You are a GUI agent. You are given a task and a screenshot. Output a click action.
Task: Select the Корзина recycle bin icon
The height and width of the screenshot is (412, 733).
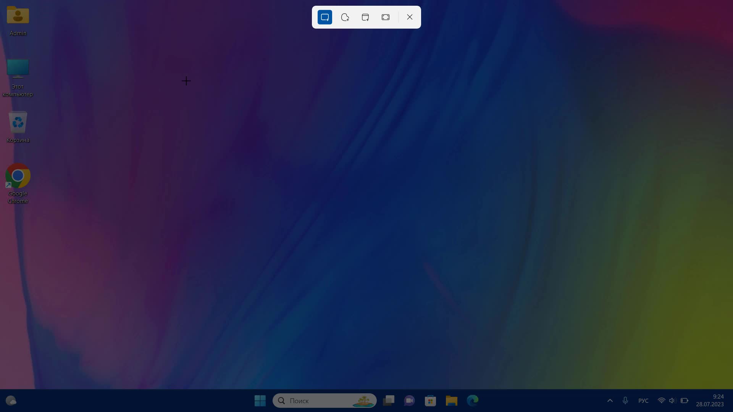[x=18, y=127]
